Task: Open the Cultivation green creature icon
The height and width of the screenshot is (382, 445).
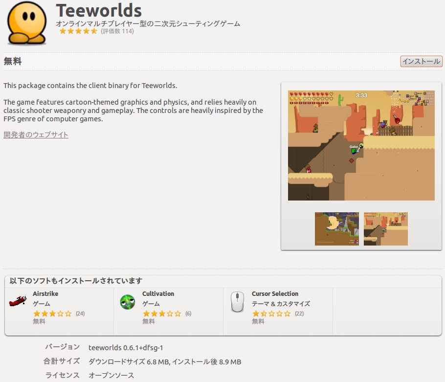Action: pos(128,302)
